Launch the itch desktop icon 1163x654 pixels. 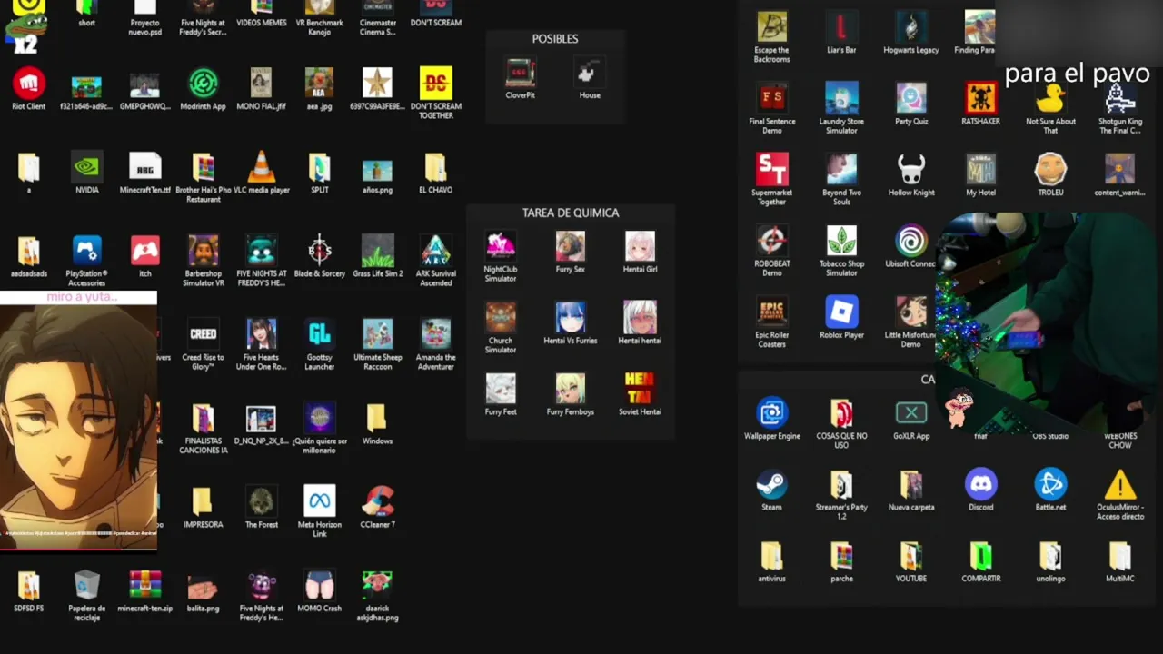(144, 251)
